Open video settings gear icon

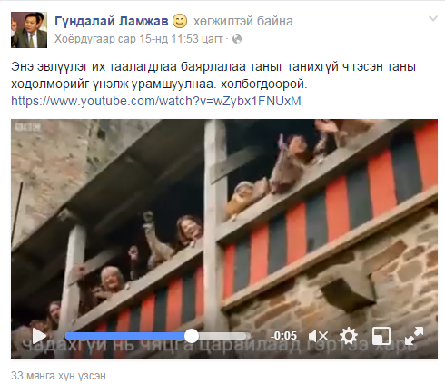click(x=349, y=336)
